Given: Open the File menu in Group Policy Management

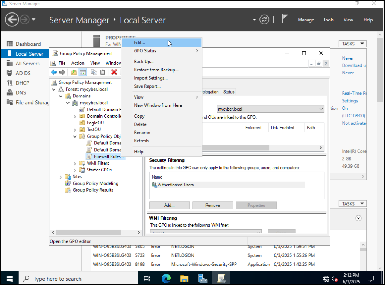Looking at the screenshot, I should 62,63.
